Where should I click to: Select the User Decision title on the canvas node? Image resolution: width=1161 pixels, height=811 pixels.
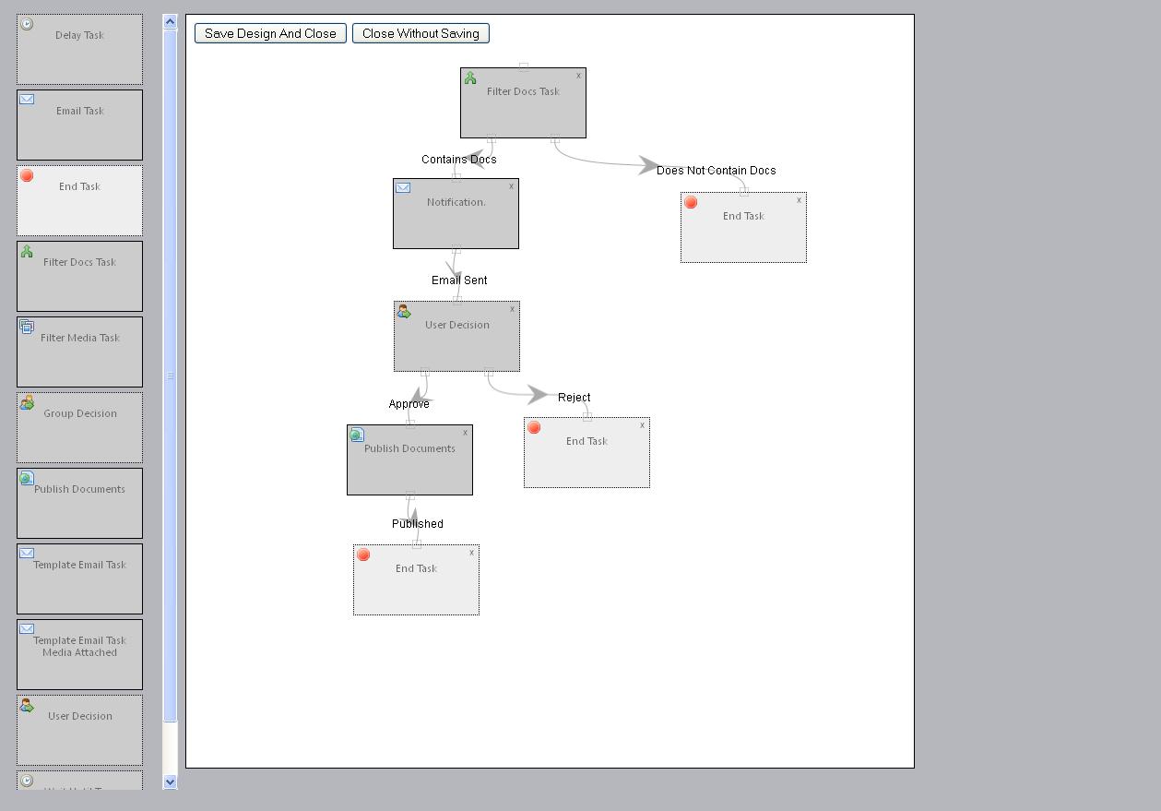(457, 325)
